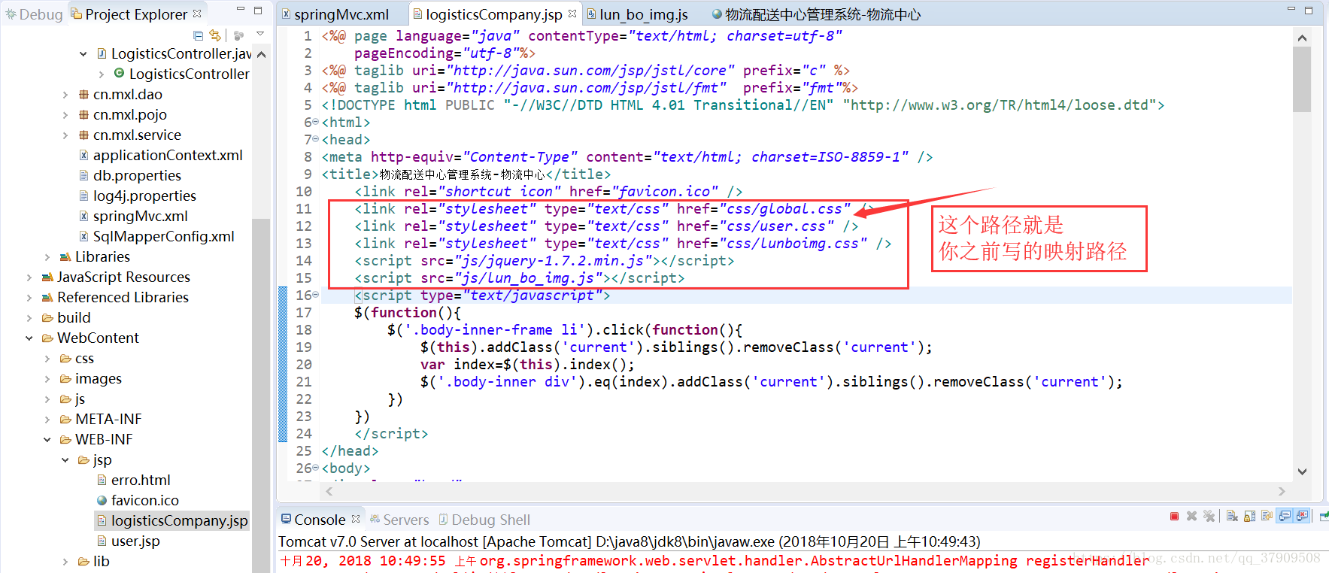
Task: Fold the script block at line 16
Action: tap(316, 295)
